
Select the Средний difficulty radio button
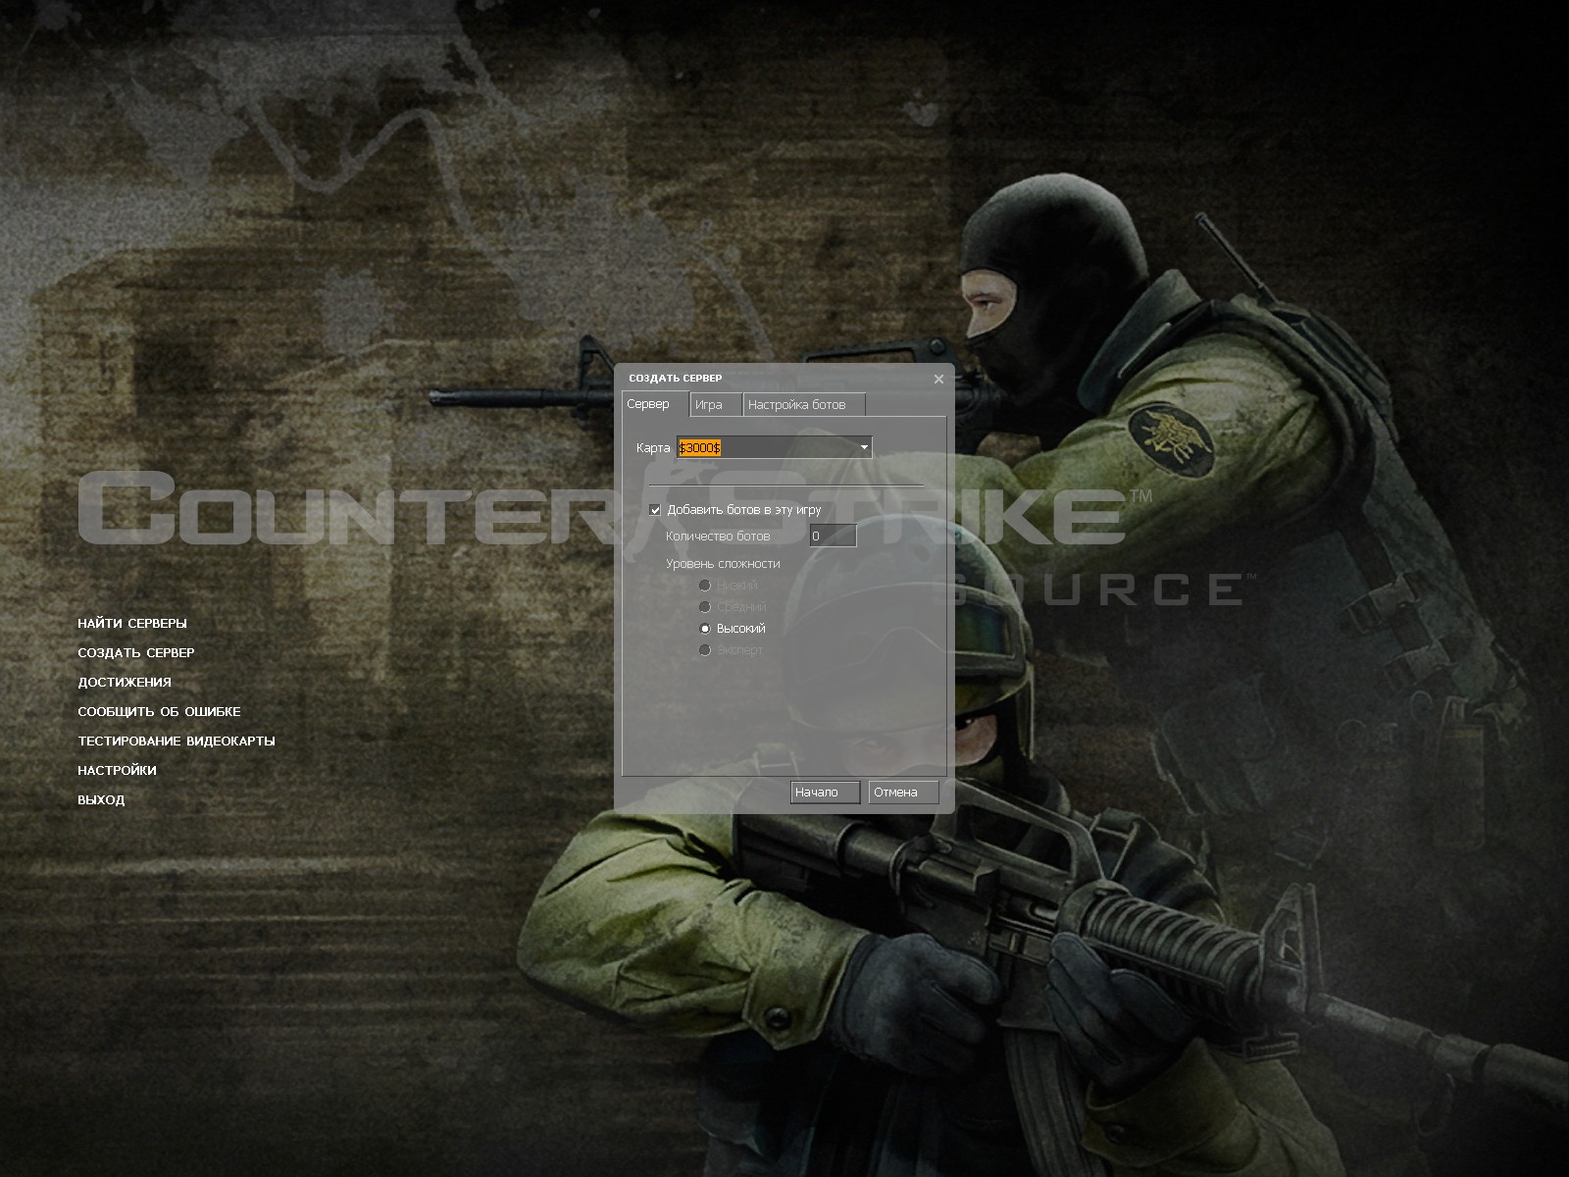click(704, 607)
